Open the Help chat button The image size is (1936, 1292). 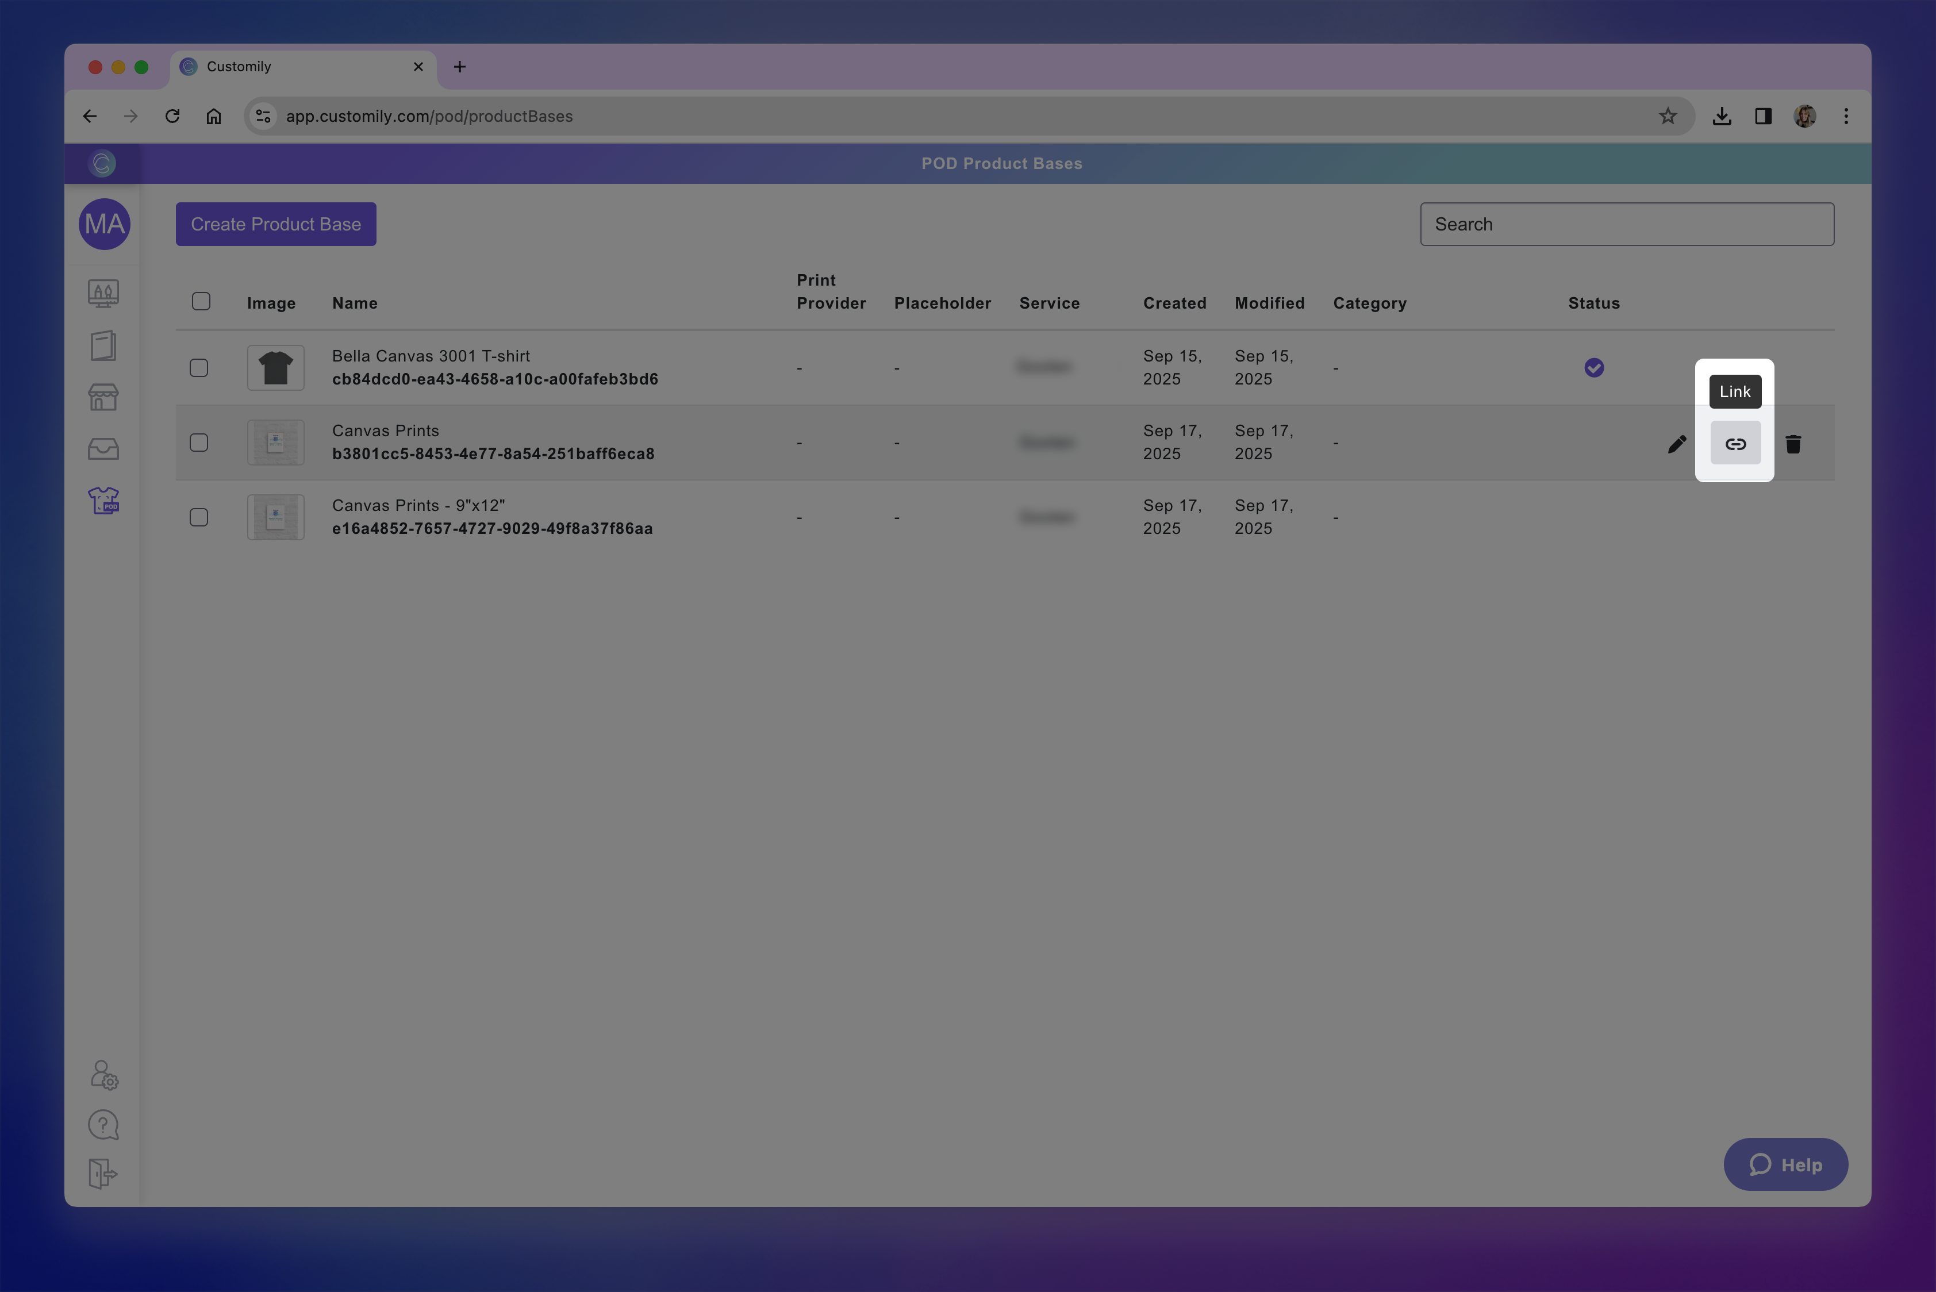(x=1785, y=1164)
